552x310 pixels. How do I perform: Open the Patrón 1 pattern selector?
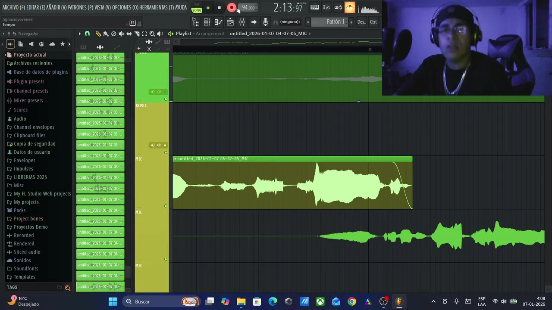[332, 22]
